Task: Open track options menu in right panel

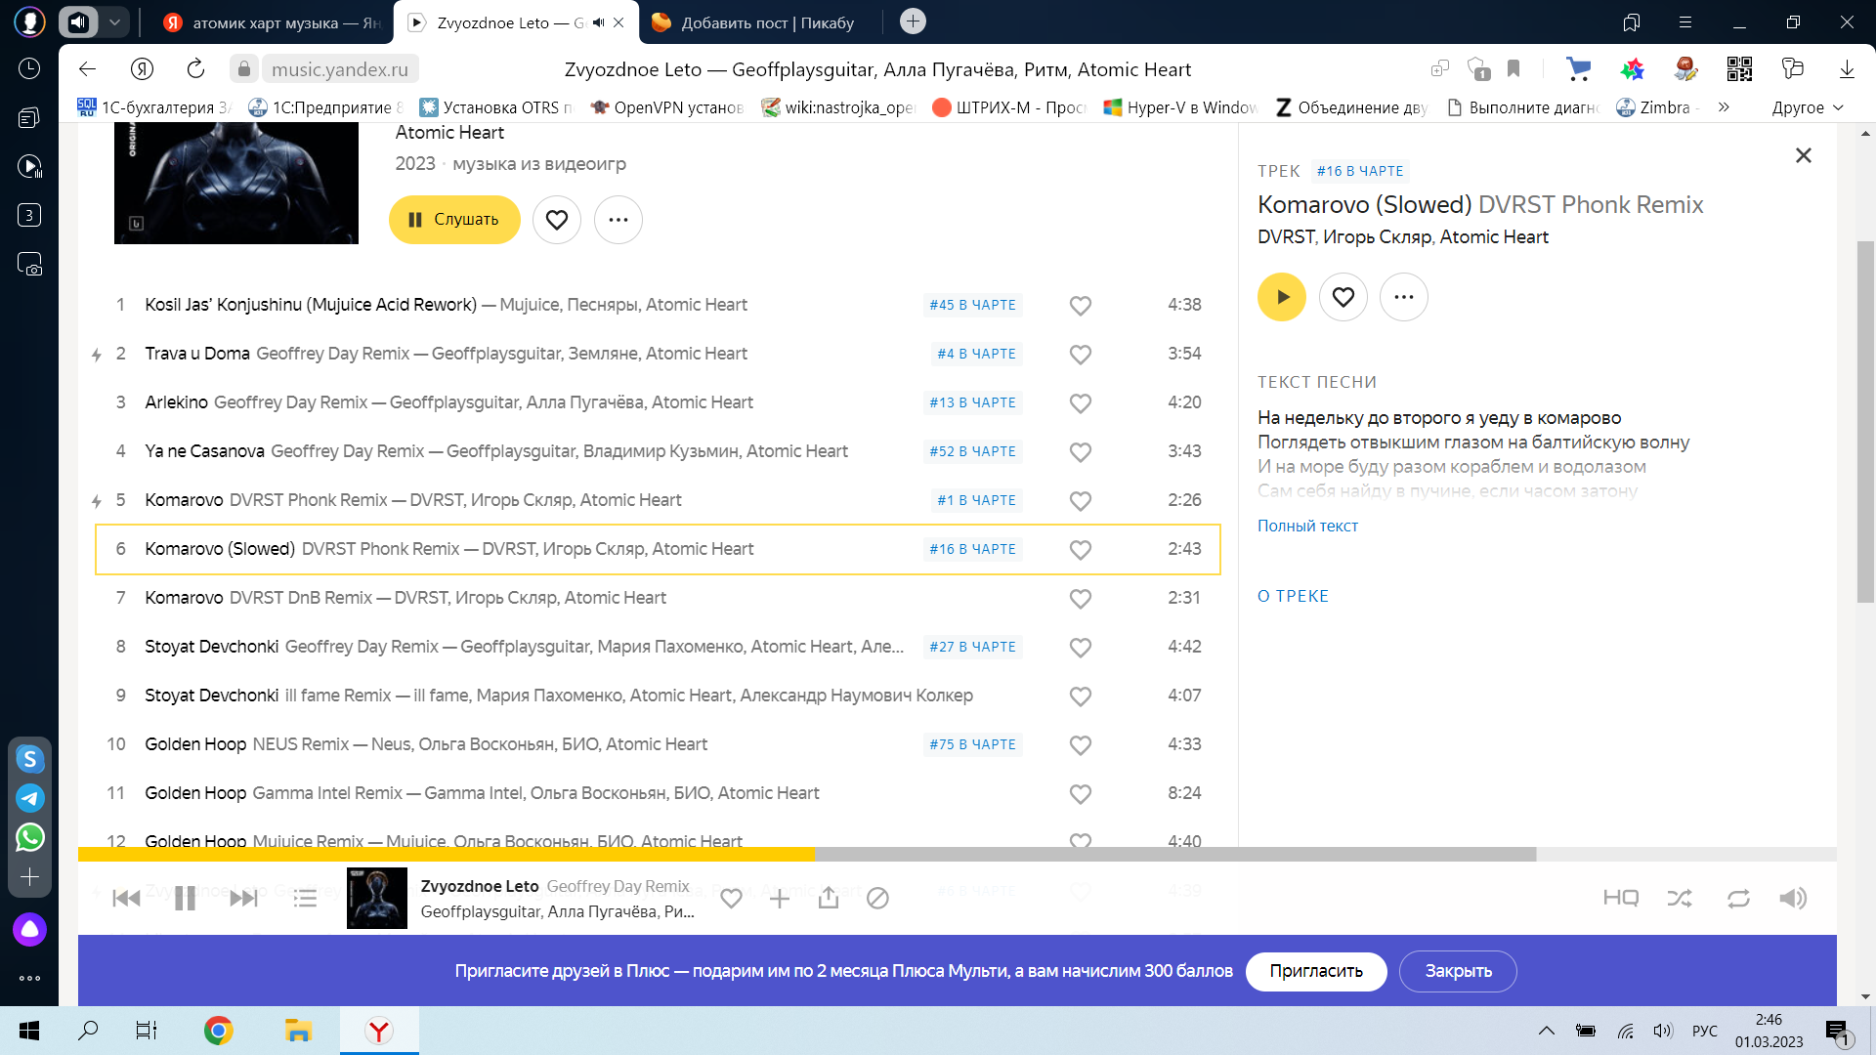Action: point(1403,297)
